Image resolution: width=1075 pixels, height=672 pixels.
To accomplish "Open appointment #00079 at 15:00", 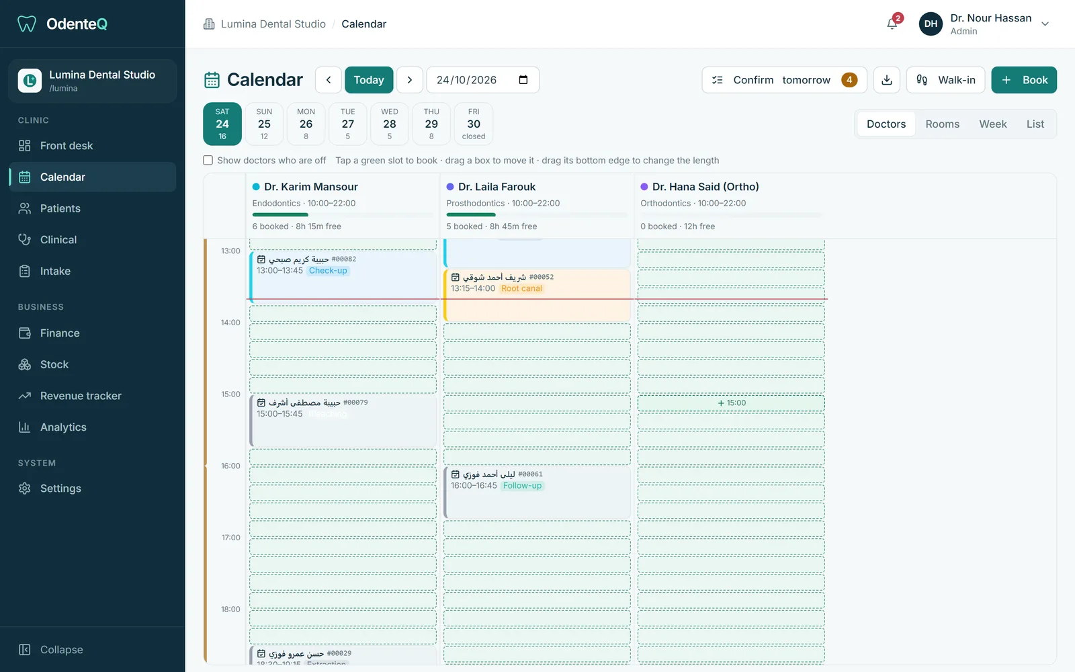I will (x=343, y=421).
